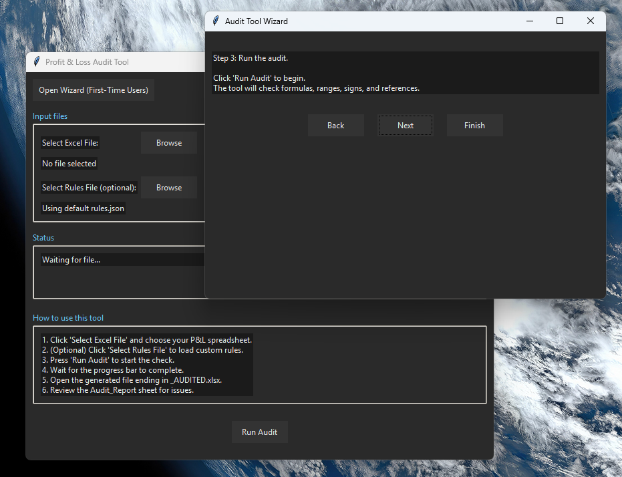Maximize the Audit Tool Wizard window
622x477 pixels.
coord(560,21)
